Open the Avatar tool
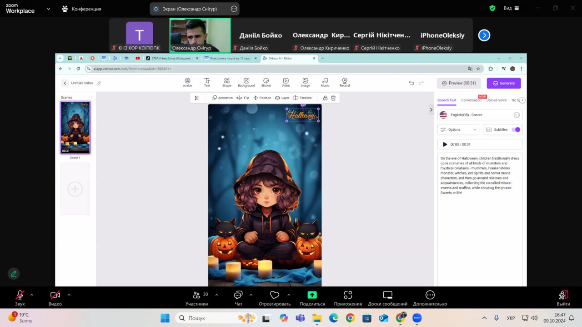Viewport: 582px width, 327px height. pos(187,82)
